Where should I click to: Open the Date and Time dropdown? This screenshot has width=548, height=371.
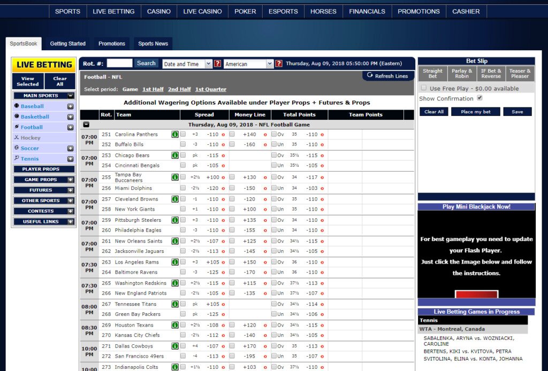coord(187,63)
